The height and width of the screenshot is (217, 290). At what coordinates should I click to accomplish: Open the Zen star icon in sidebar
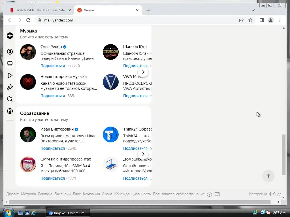point(10,35)
